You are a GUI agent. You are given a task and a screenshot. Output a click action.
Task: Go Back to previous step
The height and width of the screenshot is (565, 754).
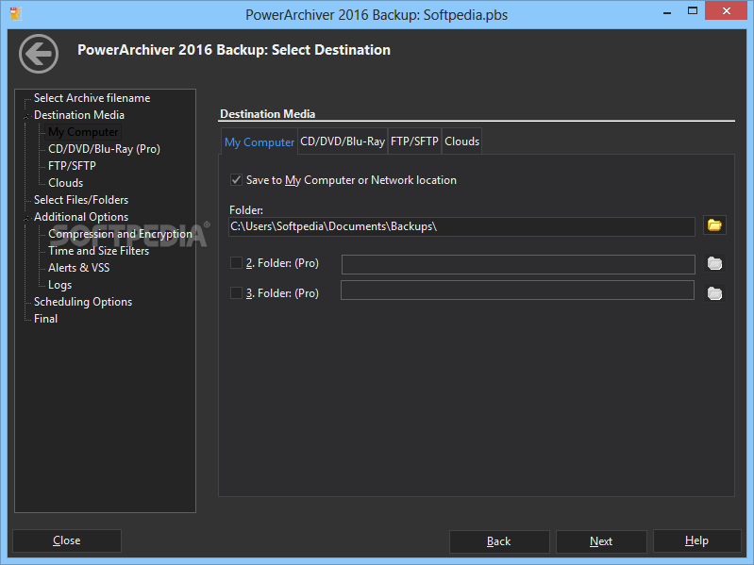point(499,541)
